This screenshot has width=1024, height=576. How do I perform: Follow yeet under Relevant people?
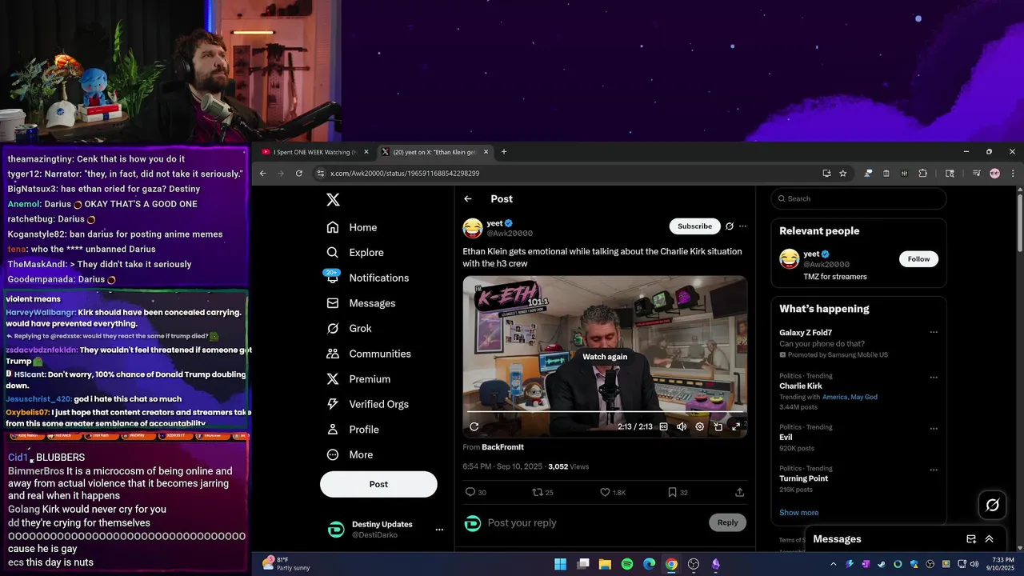918,259
